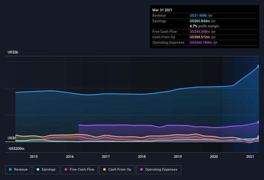
Task: Click the Operating Expenses endpoint marker
Action: tap(259, 122)
